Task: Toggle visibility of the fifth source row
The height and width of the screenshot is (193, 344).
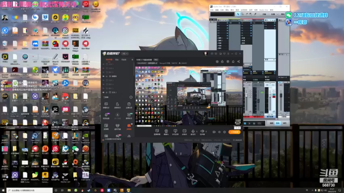Action: (104, 80)
